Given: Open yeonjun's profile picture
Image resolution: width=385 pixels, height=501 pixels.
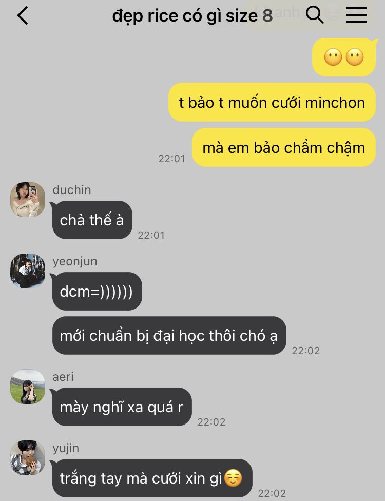Looking at the screenshot, I should tap(28, 271).
